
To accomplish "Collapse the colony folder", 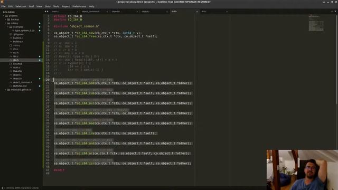I will tap(6, 23).
